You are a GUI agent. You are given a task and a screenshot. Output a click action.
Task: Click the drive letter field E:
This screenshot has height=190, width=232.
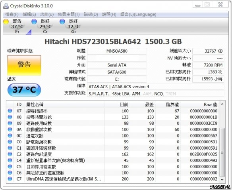[x=117, y=79]
